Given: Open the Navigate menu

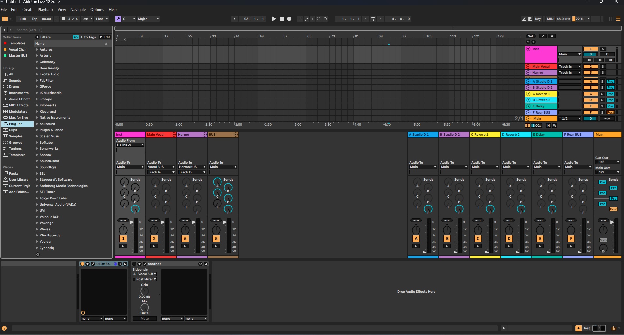Looking at the screenshot, I should click(78, 10).
